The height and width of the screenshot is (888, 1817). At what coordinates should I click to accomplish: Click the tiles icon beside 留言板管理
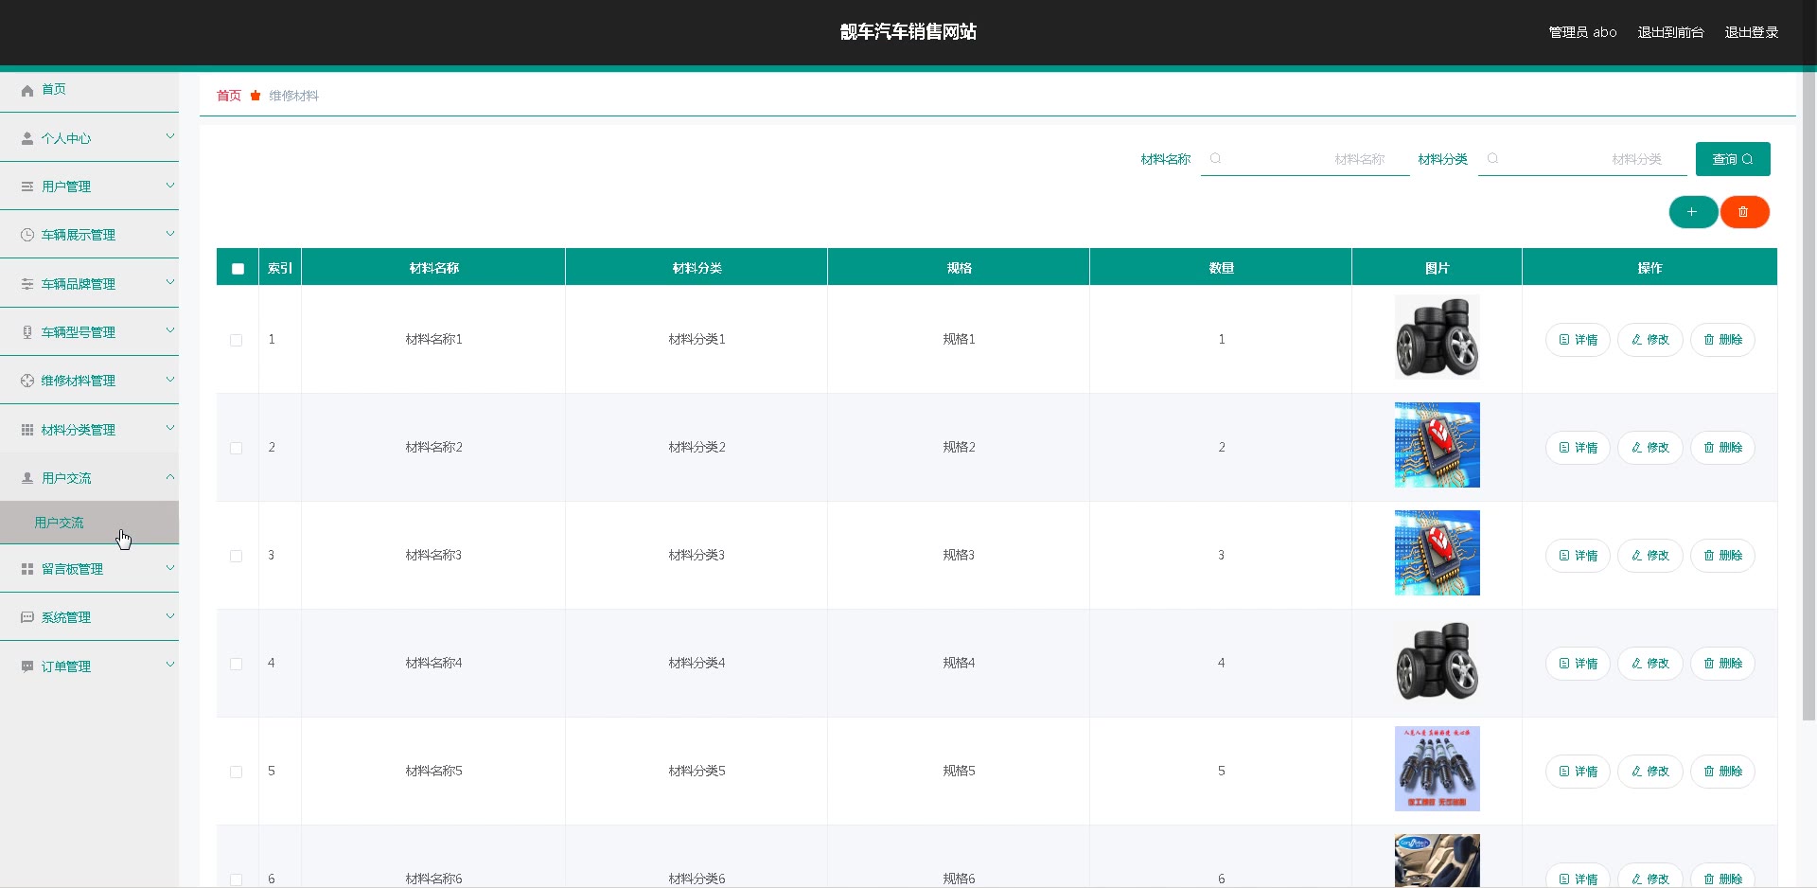27,569
